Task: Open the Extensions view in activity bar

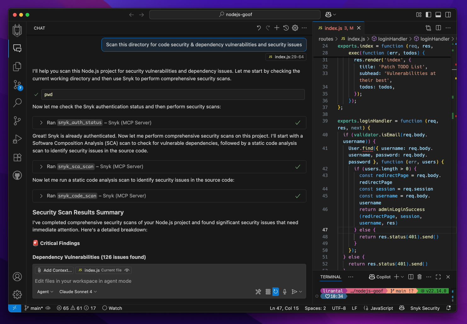Action: [17, 157]
